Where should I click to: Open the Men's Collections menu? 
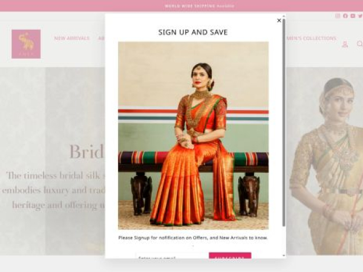312,38
